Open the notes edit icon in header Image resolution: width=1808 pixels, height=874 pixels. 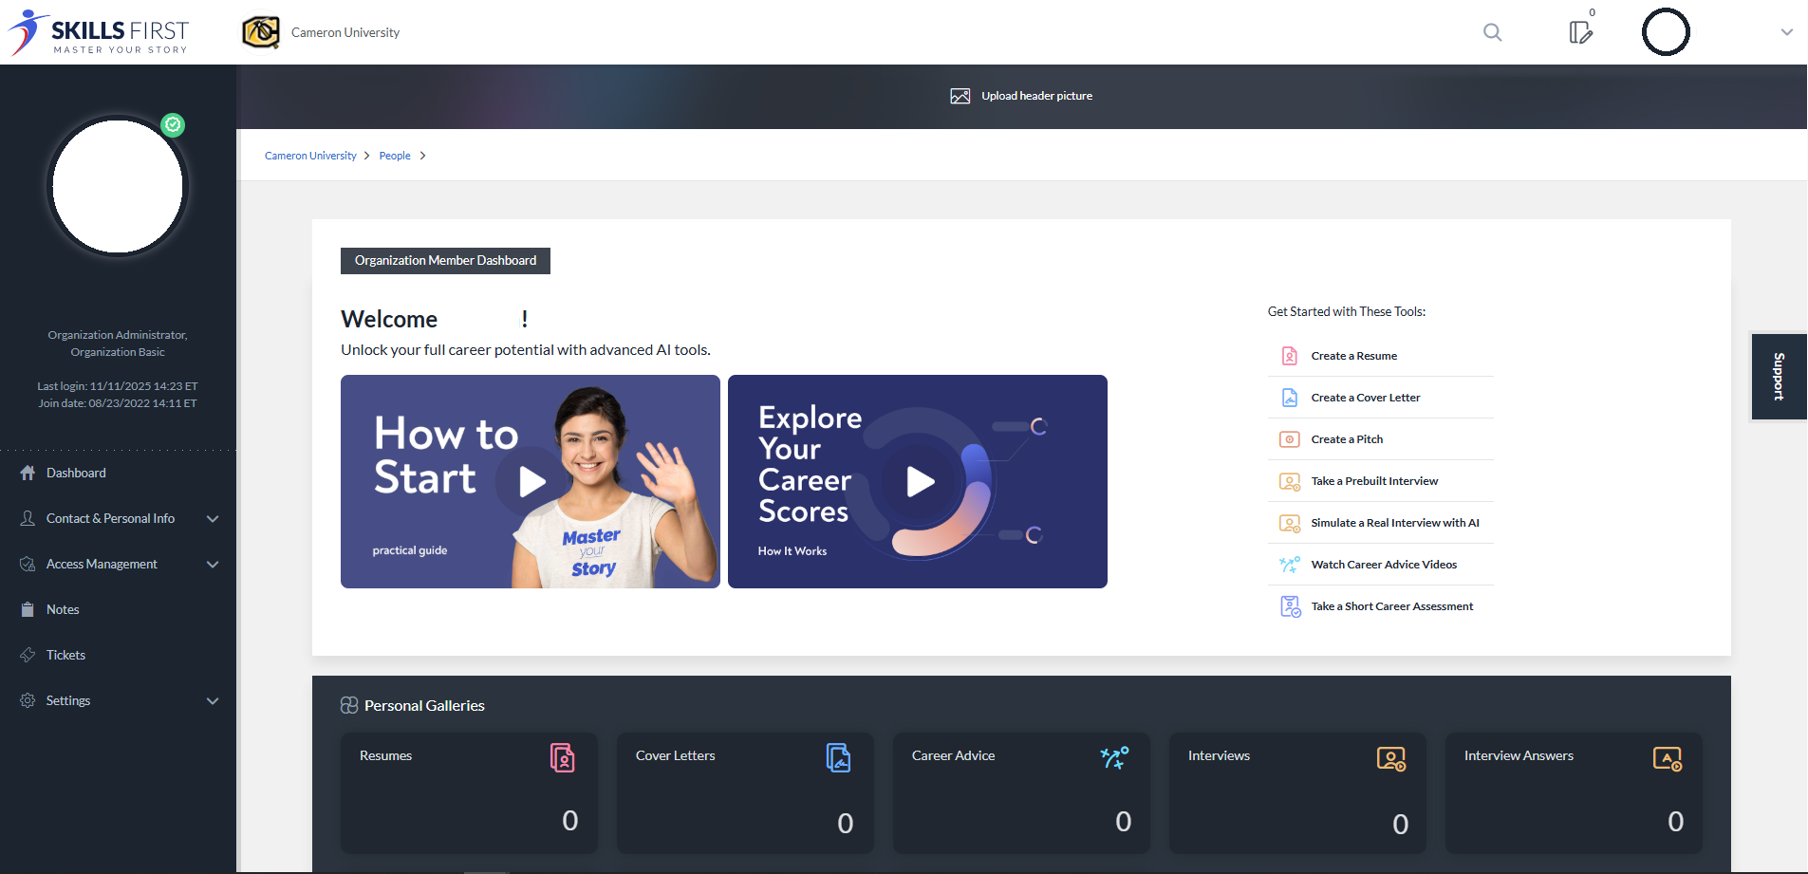pyautogui.click(x=1580, y=32)
